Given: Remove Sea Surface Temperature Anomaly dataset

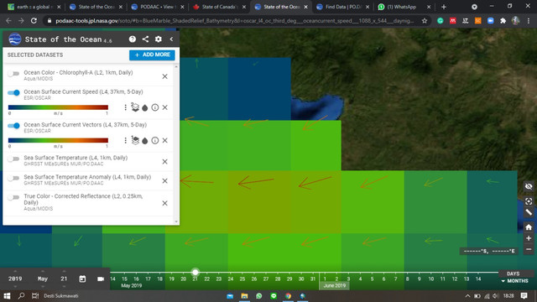Looking at the screenshot, I should pyautogui.click(x=164, y=181).
